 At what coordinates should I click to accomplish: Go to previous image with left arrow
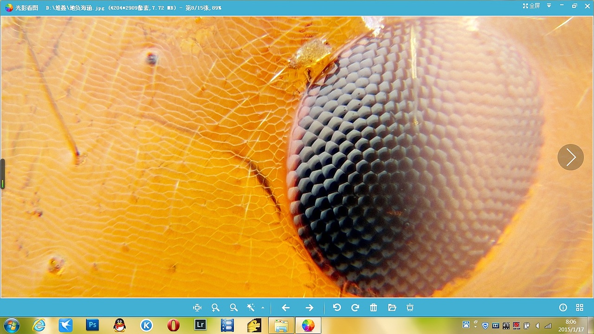(x=286, y=308)
